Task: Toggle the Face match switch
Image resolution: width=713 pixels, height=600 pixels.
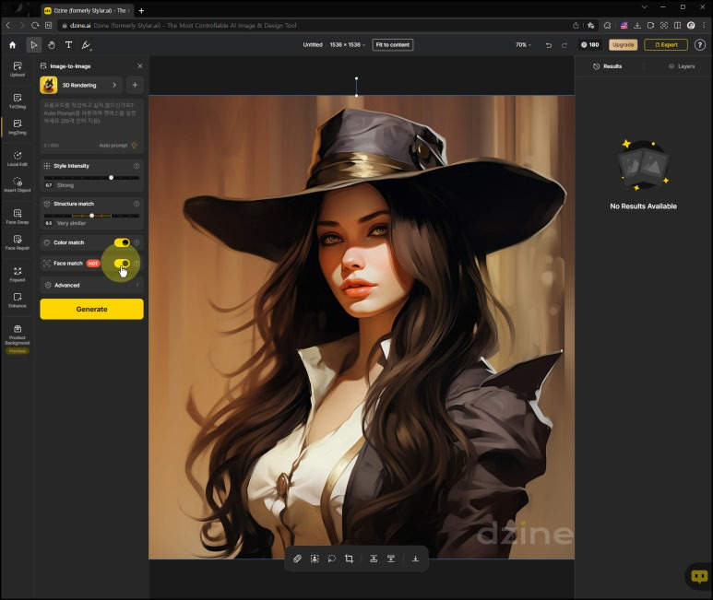Action: pos(122,264)
